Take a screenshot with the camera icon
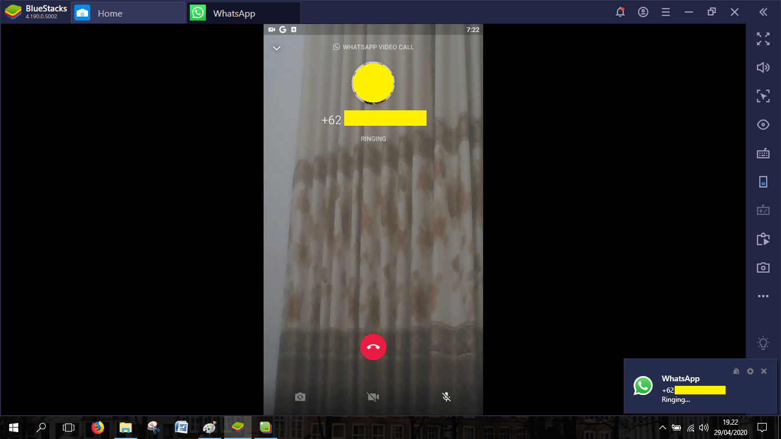 763,268
